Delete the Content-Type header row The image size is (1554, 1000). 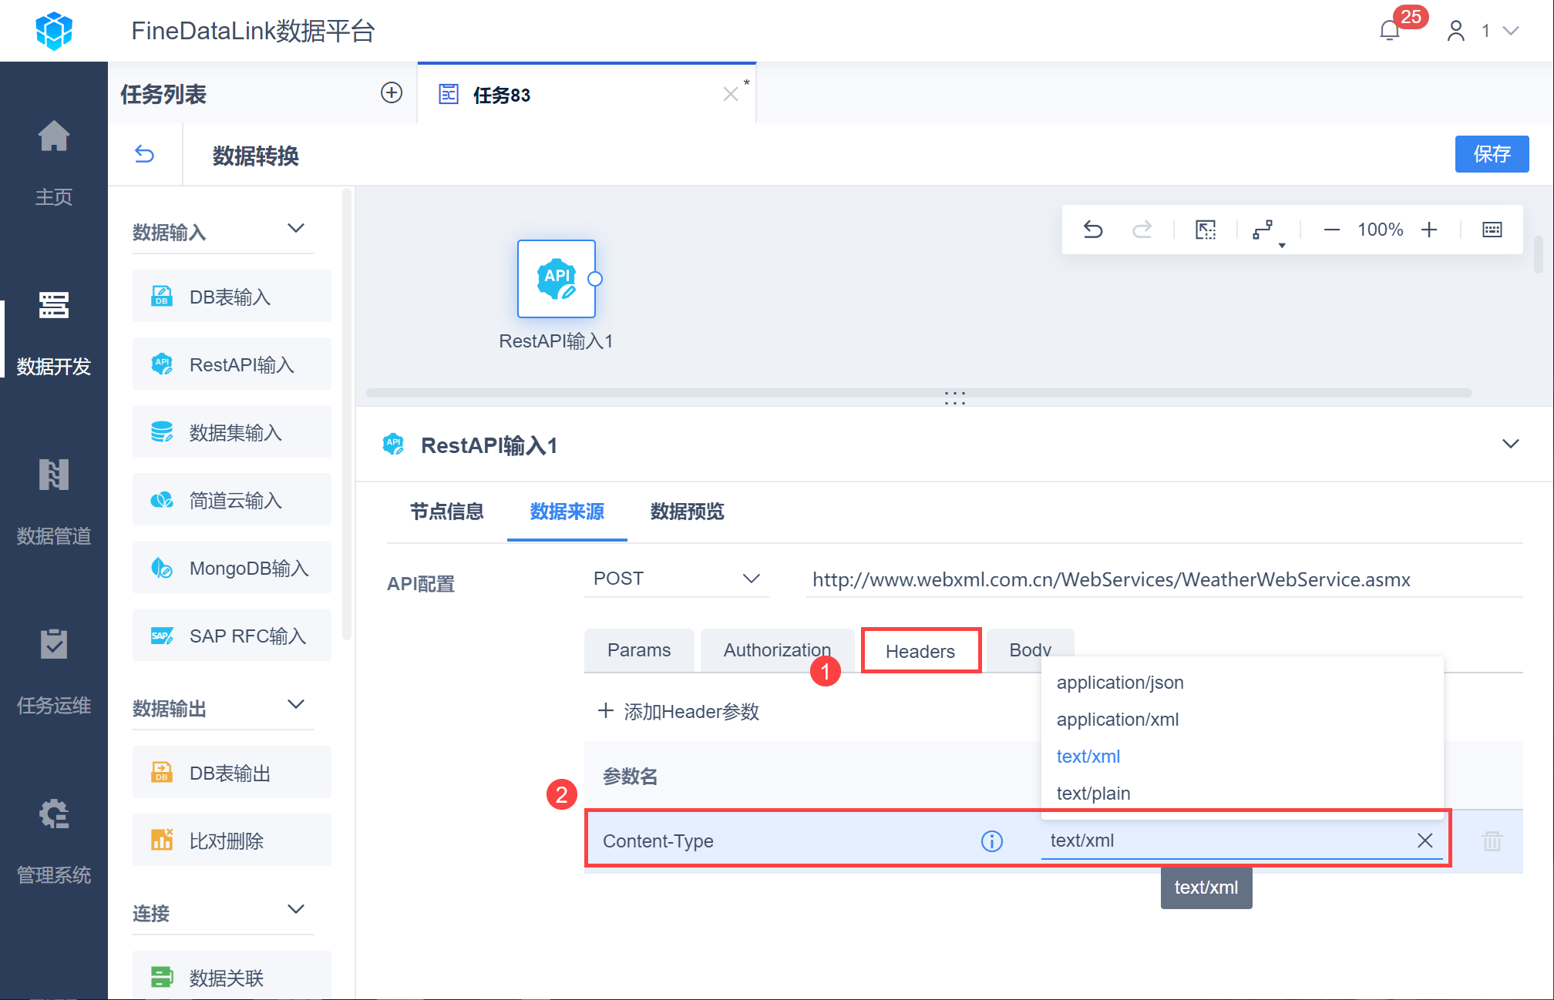(x=1492, y=841)
